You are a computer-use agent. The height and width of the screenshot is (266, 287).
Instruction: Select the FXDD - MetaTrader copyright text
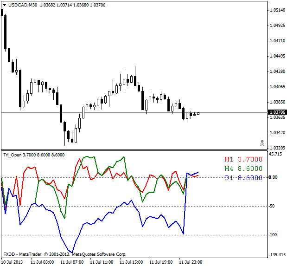pyautogui.click(x=65, y=254)
